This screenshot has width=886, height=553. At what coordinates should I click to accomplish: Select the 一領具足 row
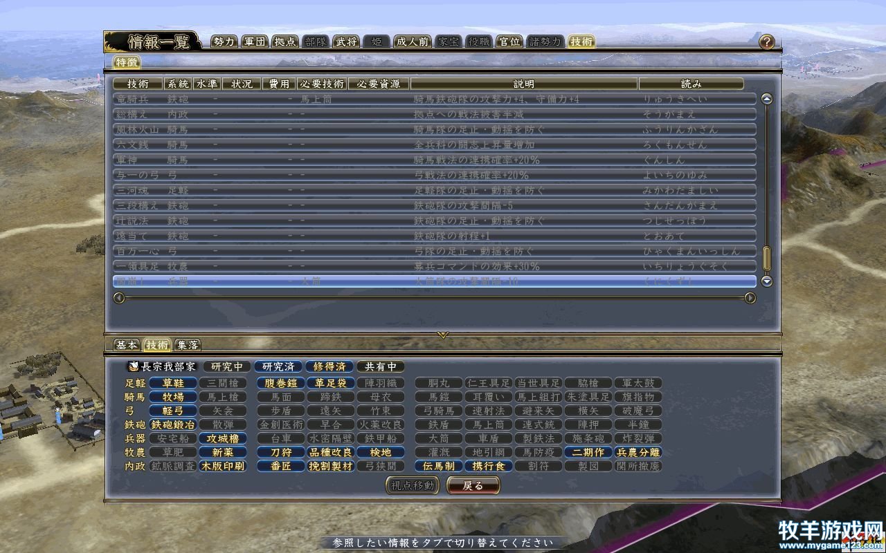coord(435,266)
